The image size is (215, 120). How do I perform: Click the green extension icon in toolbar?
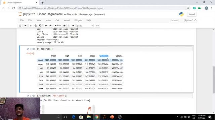(x=194, y=8)
